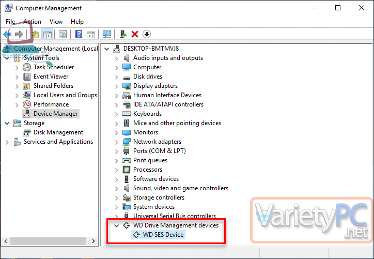Expand the Display adapters category

click(116, 86)
